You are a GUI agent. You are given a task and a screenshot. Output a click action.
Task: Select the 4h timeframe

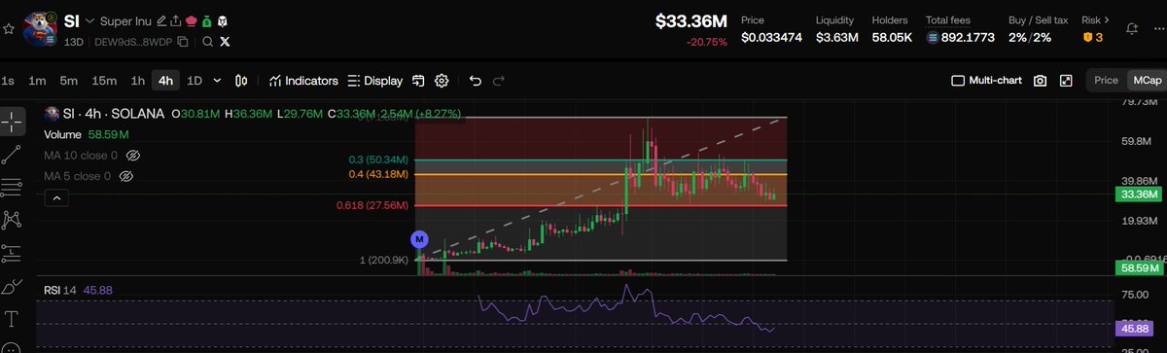(165, 81)
